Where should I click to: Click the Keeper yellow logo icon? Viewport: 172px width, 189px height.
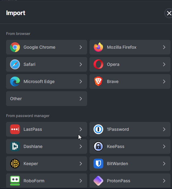click(15, 164)
